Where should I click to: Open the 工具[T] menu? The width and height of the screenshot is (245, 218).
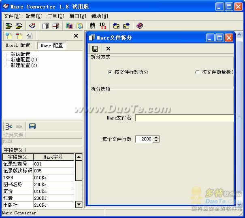56,16
